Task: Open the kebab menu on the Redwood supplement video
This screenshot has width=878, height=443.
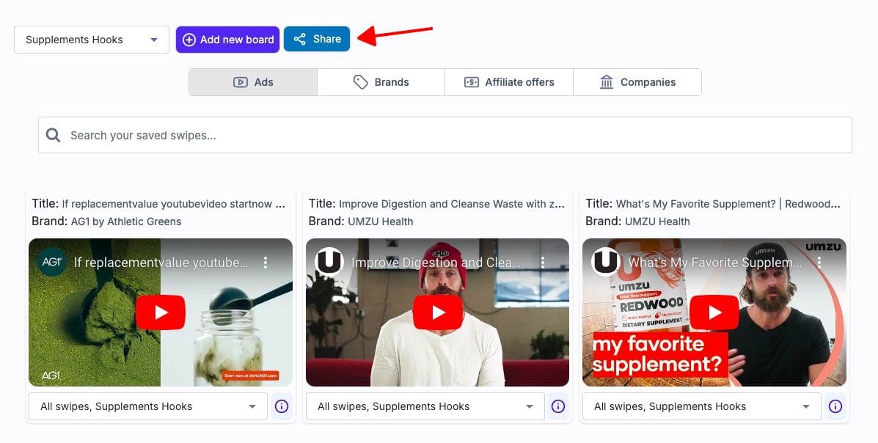Action: tap(819, 261)
